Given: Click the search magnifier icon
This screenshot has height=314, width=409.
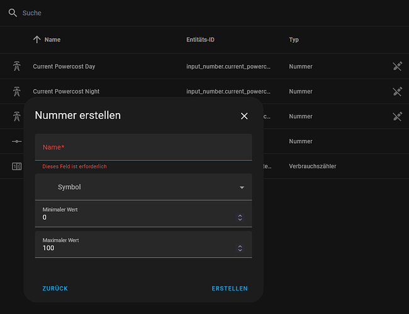Looking at the screenshot, I should (x=13, y=13).
